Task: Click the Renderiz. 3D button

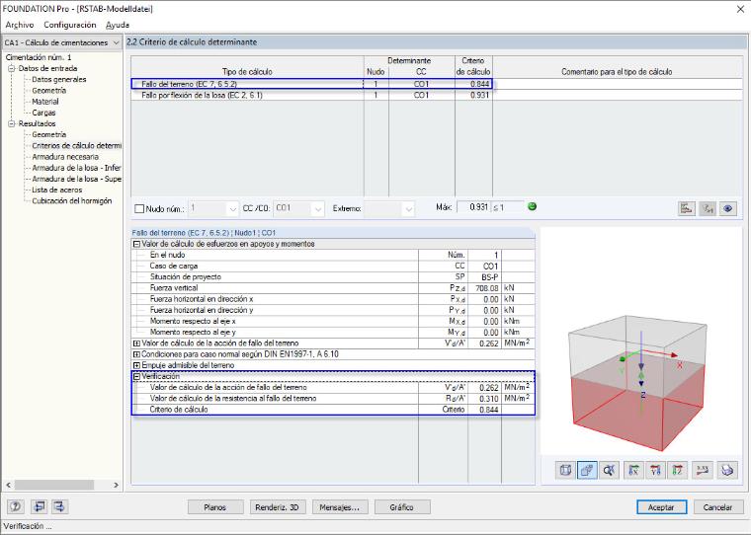Action: pyautogui.click(x=277, y=507)
